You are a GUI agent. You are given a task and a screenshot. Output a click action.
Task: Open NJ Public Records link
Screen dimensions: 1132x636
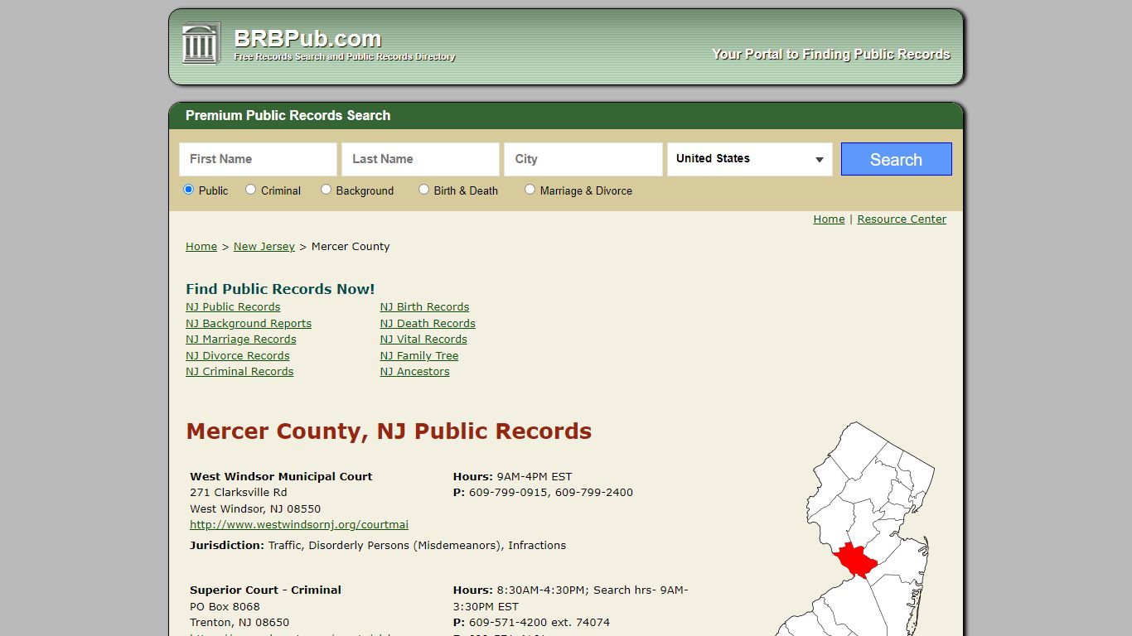tap(233, 307)
